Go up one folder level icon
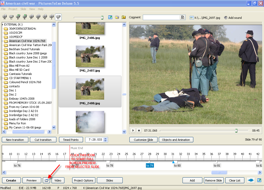The image size is (264, 190). tap(124, 17)
